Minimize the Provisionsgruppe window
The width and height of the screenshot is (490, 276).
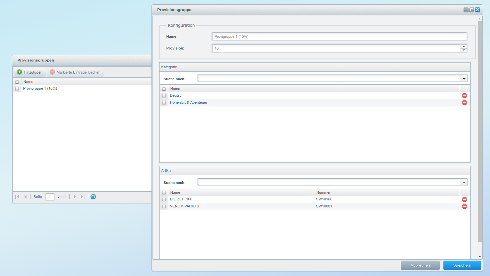tap(466, 10)
